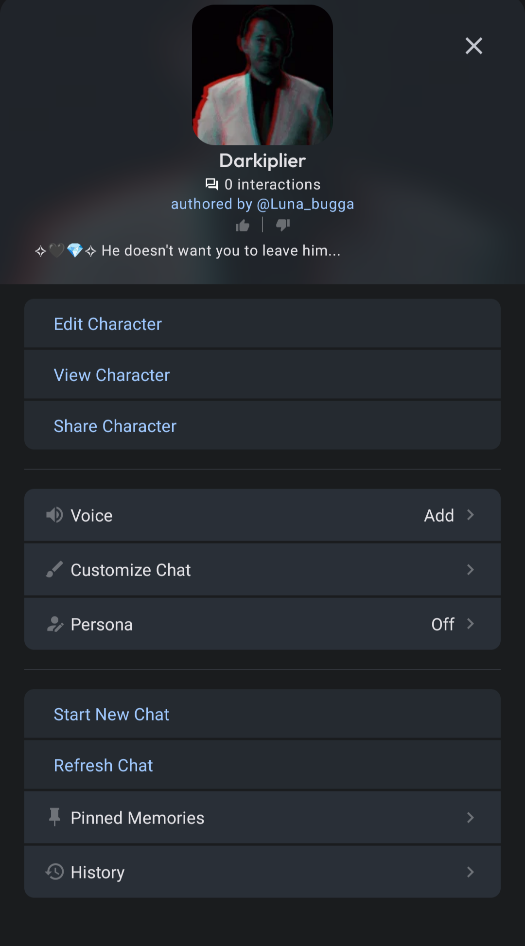This screenshot has width=525, height=946.
Task: Expand Pinned Memories using its chevron
Action: 470,817
